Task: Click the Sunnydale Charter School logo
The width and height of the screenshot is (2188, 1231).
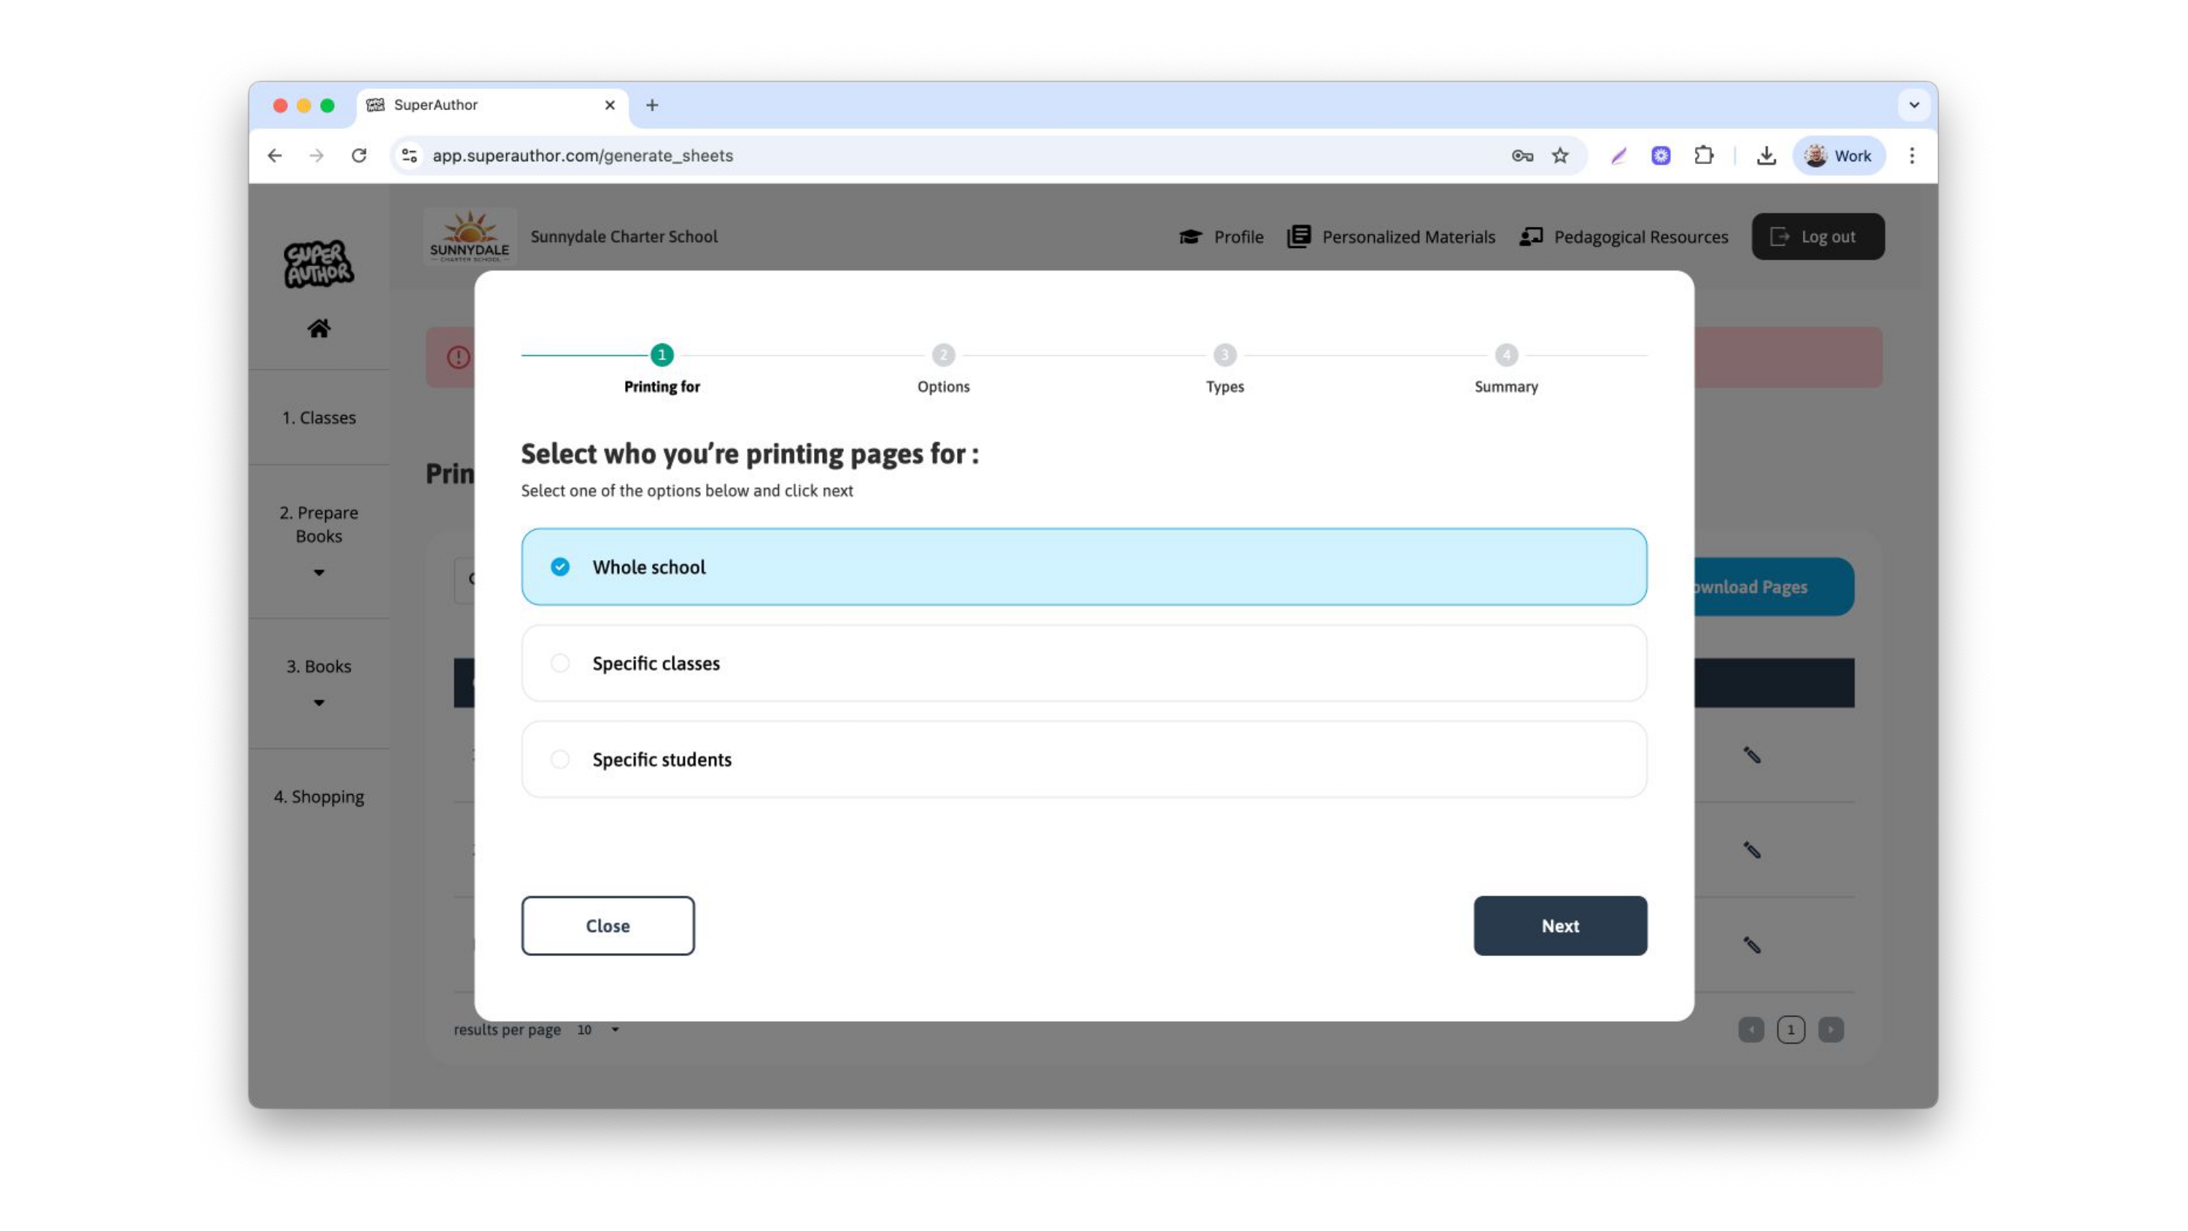Action: coord(469,236)
